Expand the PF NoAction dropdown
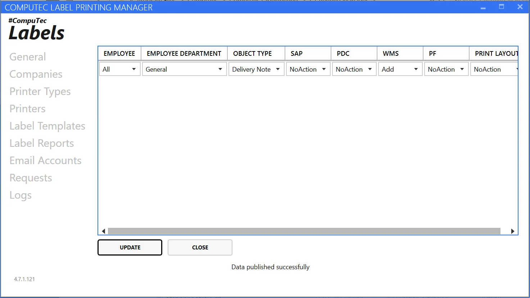Viewport: 530px width, 298px height. click(446, 69)
